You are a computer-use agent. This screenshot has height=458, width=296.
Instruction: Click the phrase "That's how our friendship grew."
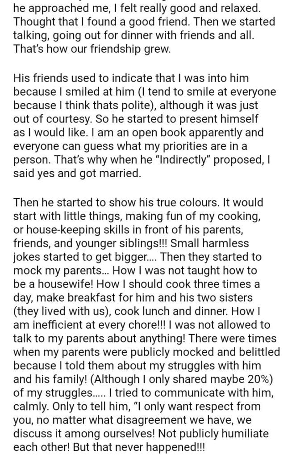click(x=92, y=49)
